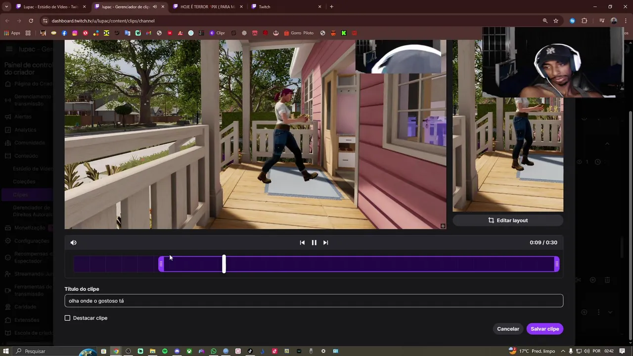Open the Google Translate bookmark icon

[x=128, y=33]
